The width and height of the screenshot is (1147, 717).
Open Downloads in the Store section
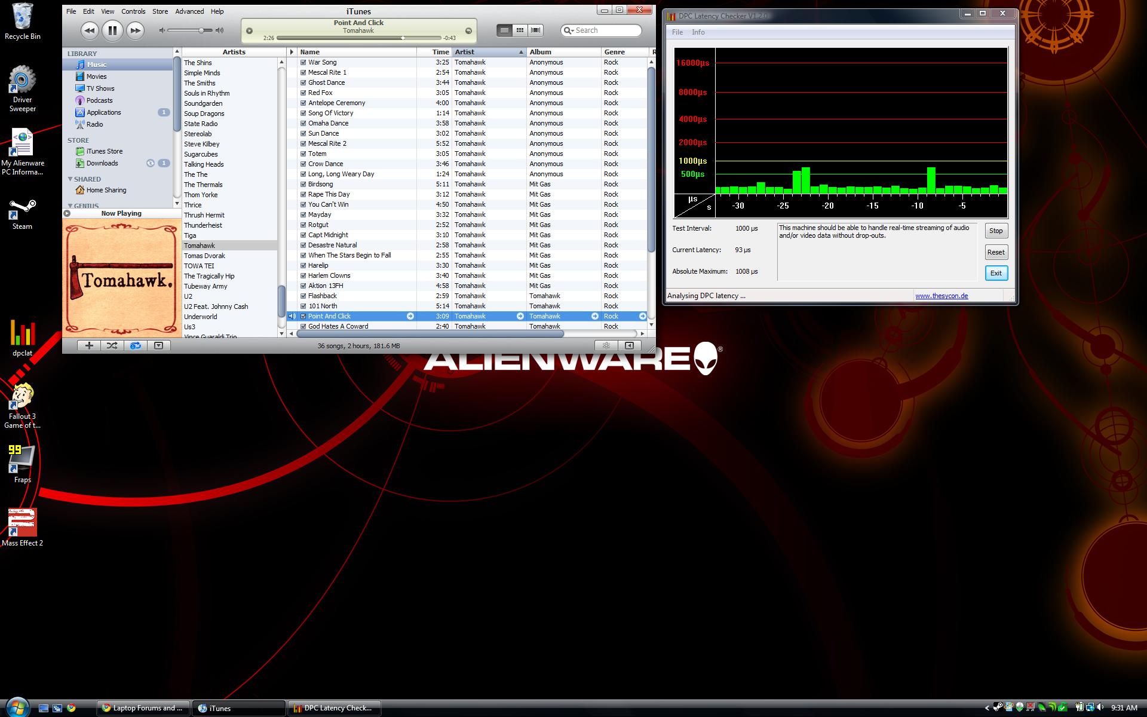pyautogui.click(x=102, y=163)
